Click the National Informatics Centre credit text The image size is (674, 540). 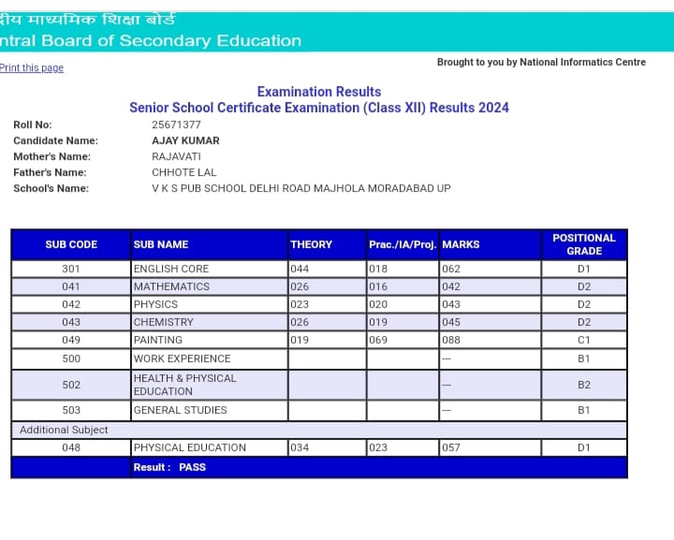(x=541, y=63)
